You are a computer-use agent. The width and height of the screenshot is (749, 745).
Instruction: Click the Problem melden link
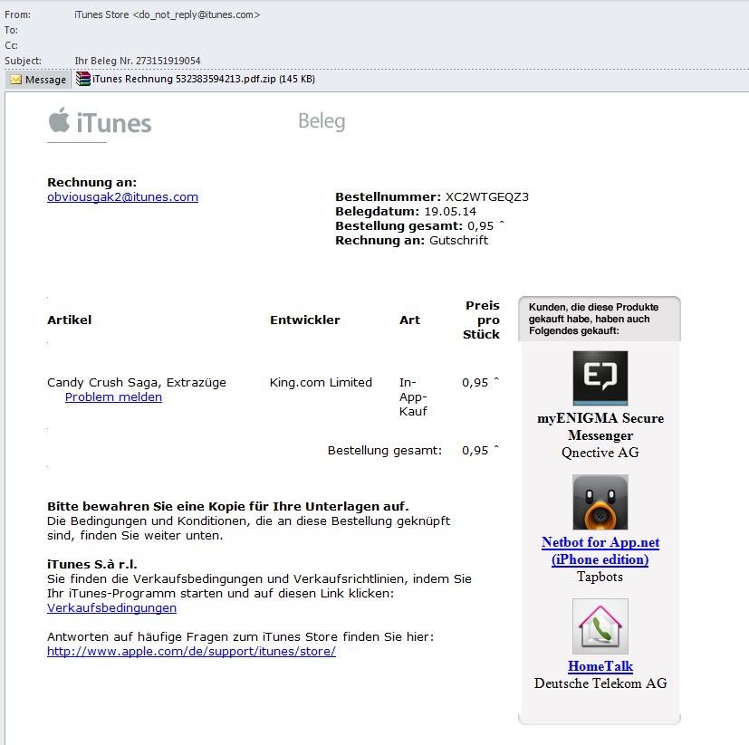[x=113, y=396]
